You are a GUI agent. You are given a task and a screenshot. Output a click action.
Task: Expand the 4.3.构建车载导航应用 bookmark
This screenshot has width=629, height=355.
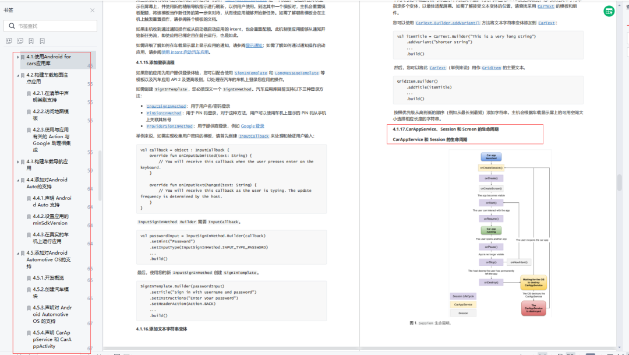click(17, 162)
